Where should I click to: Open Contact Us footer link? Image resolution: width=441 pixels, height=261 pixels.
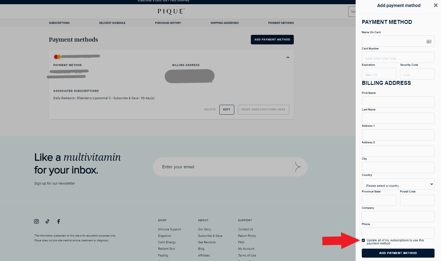click(x=246, y=230)
